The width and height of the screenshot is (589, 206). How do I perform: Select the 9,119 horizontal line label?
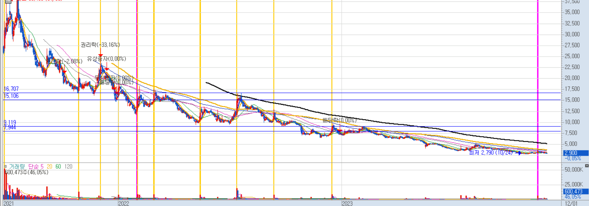(10, 123)
